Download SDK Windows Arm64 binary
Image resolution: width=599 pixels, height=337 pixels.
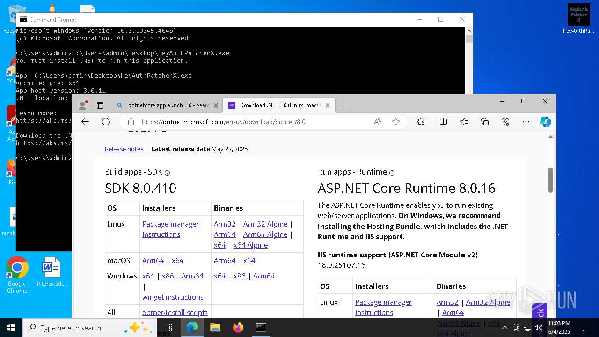264,276
